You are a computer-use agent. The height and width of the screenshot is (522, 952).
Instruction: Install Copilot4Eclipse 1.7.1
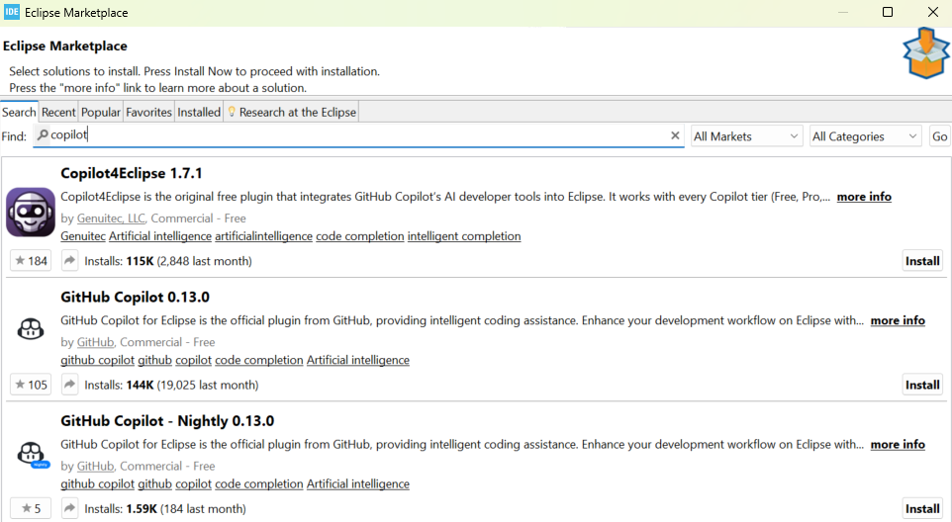[922, 261]
